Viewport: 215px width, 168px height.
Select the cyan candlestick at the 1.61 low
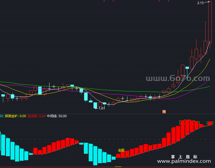(x=95, y=105)
